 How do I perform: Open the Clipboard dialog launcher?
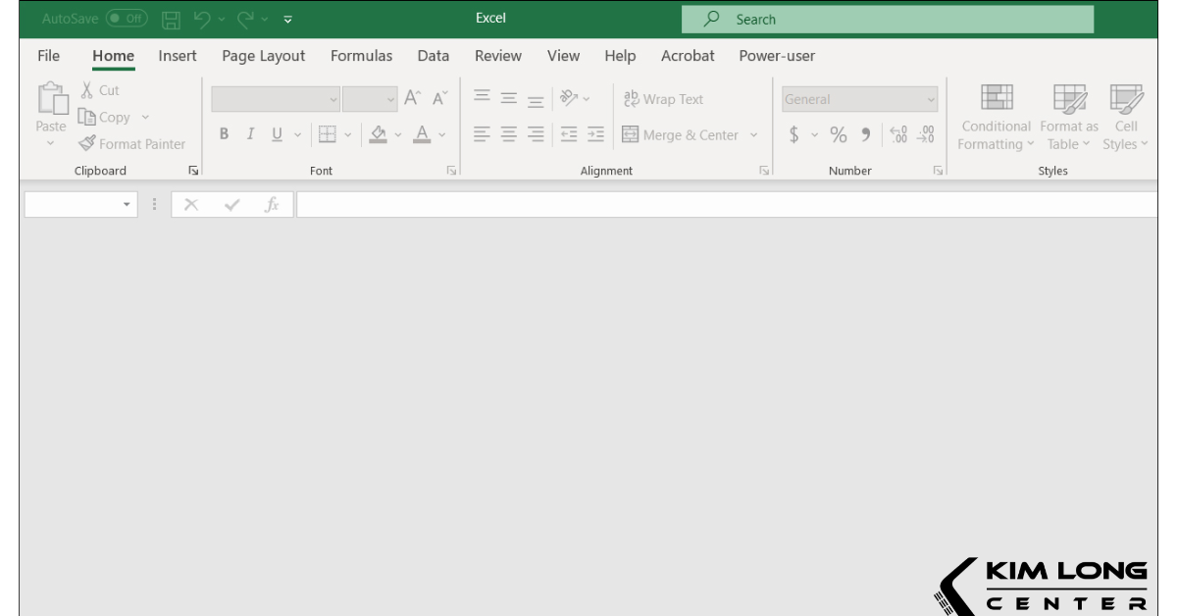point(193,170)
